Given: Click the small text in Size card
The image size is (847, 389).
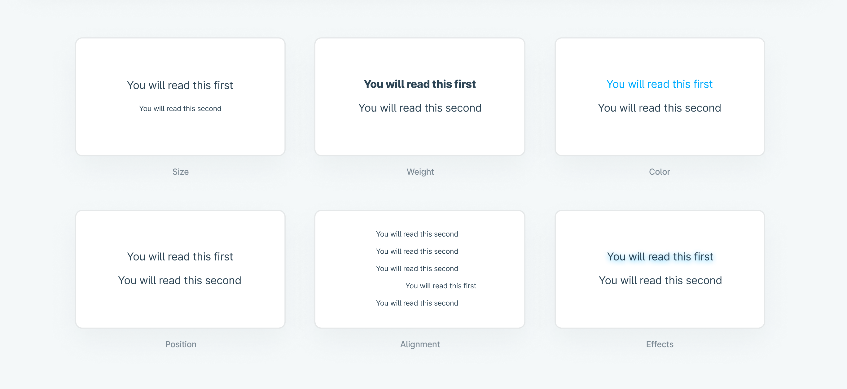Looking at the screenshot, I should click(180, 108).
